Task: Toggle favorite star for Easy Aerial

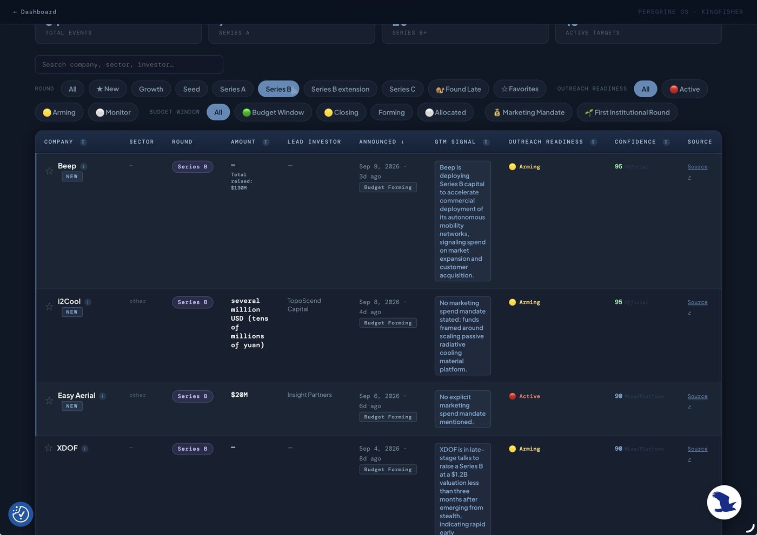Action: tap(49, 401)
